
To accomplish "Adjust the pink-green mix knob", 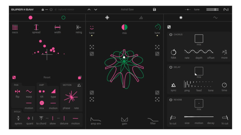I will tap(124, 27).
